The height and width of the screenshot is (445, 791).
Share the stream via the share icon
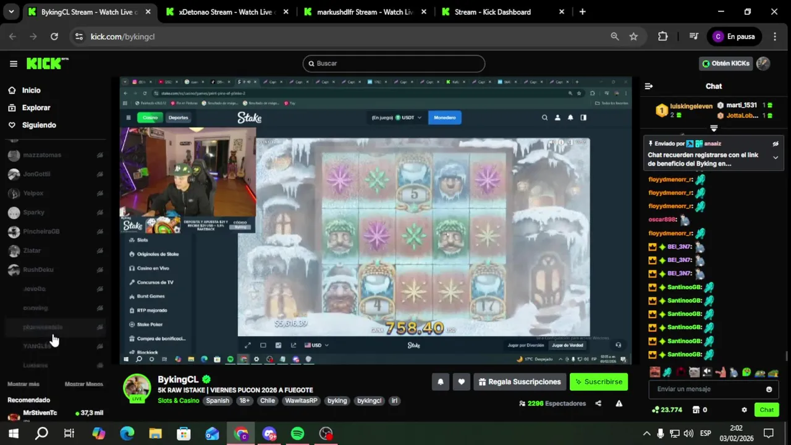(x=598, y=404)
